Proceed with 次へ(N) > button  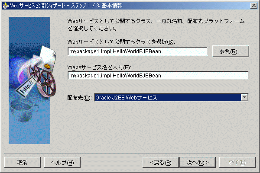click(198, 163)
